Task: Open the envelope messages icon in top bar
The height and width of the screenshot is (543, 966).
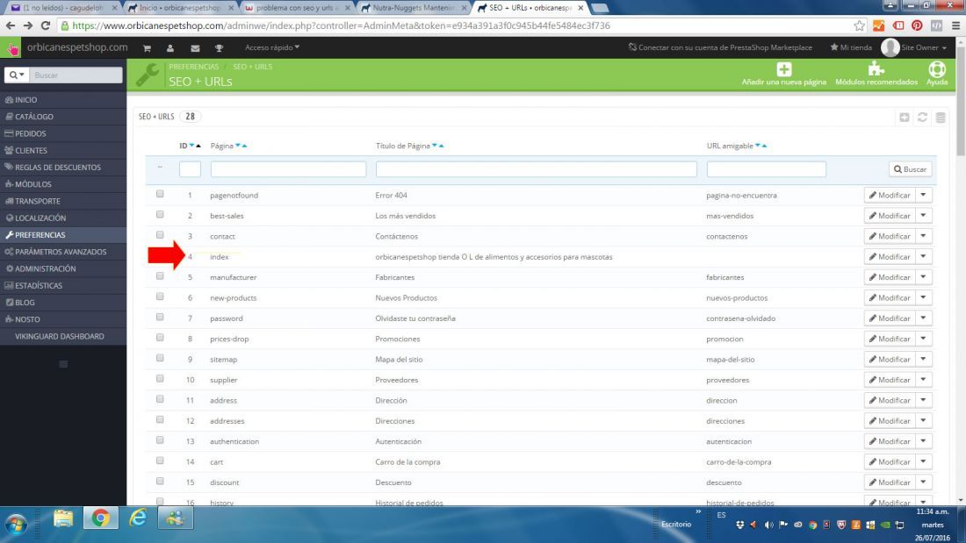Action: click(195, 48)
